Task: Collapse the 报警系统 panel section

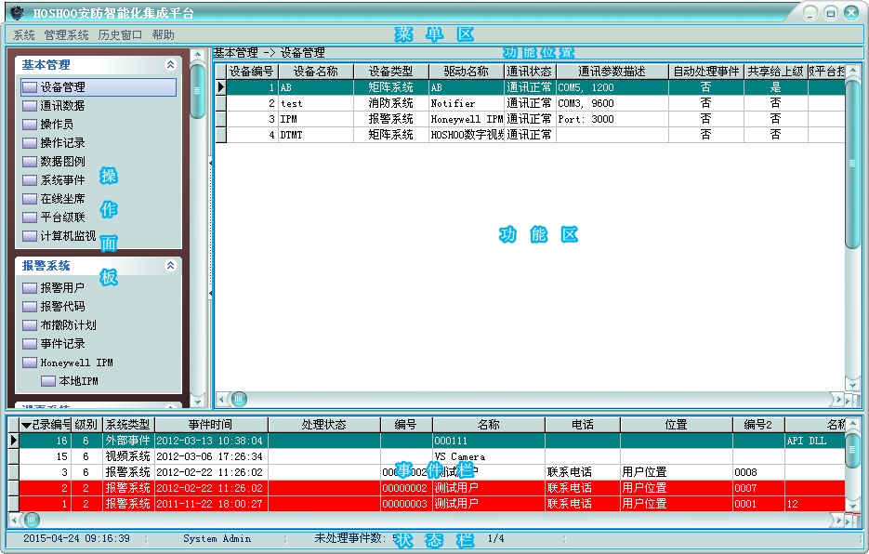Action: click(170, 266)
